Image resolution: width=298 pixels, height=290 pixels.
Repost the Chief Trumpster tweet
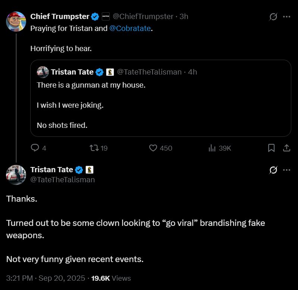[94, 148]
